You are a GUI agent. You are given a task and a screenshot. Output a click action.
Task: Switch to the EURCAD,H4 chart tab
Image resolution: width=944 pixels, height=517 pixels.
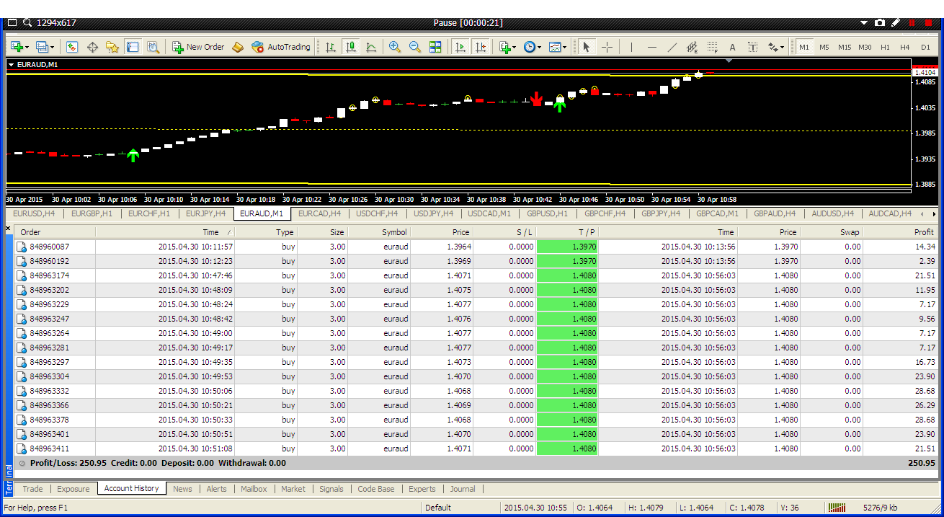click(319, 213)
